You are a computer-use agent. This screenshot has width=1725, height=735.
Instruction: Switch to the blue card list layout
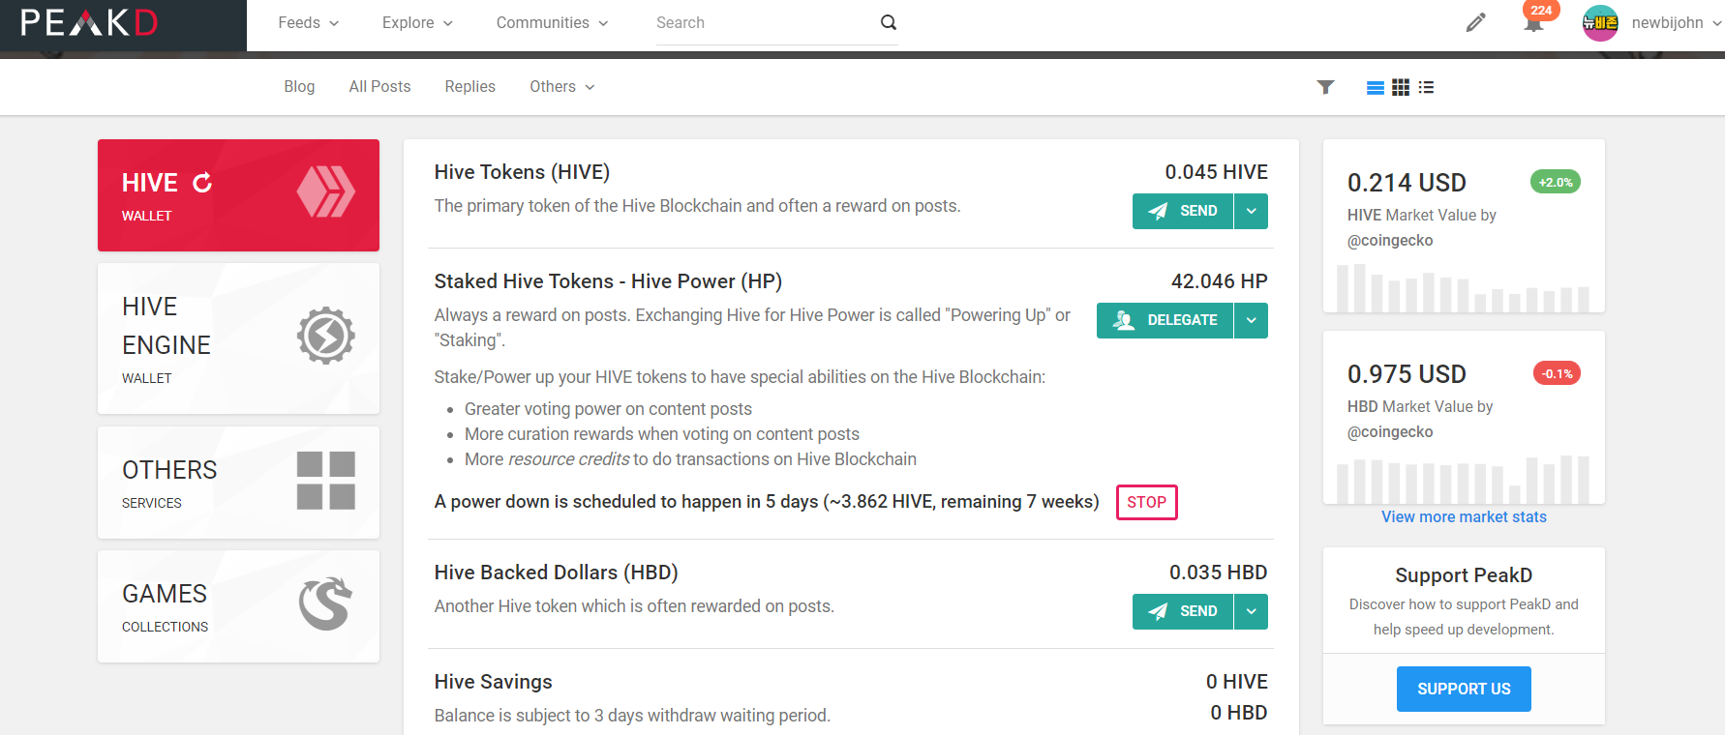coord(1375,87)
